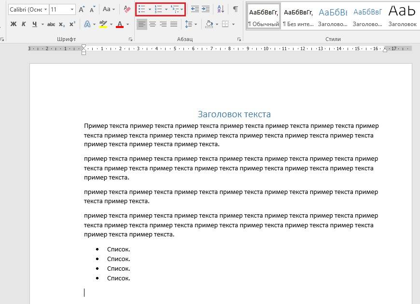Center align the text
This screenshot has height=304, width=420.
153,24
